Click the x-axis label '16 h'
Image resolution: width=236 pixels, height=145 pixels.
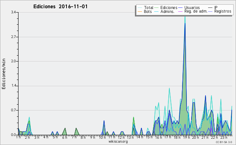click(159, 137)
